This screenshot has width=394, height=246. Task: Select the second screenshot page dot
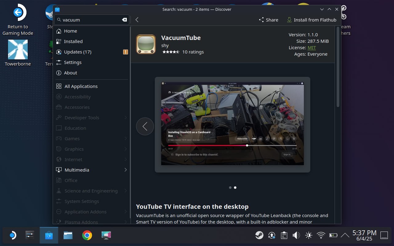[x=235, y=187]
